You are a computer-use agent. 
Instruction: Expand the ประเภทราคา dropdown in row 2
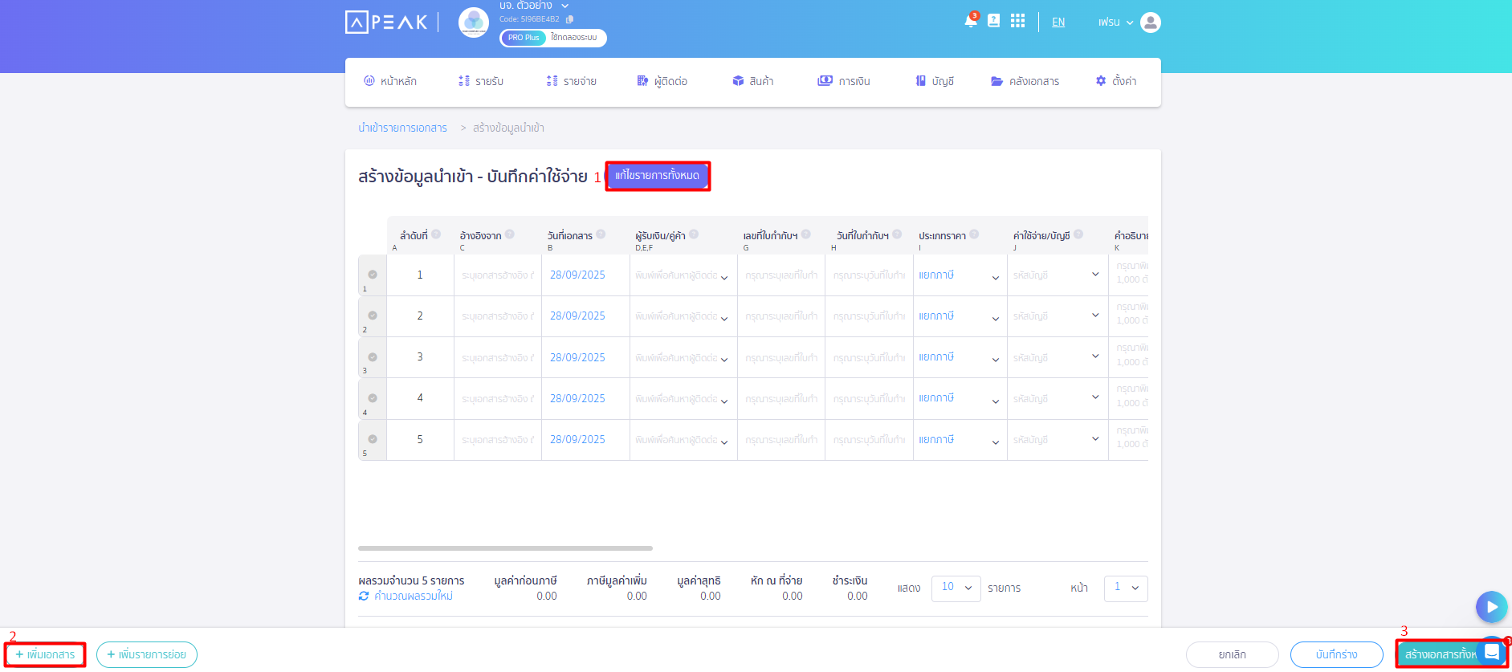(x=995, y=318)
